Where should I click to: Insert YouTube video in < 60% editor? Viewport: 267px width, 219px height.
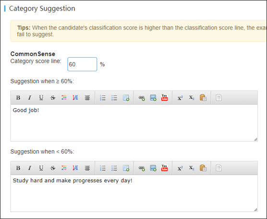(165, 168)
